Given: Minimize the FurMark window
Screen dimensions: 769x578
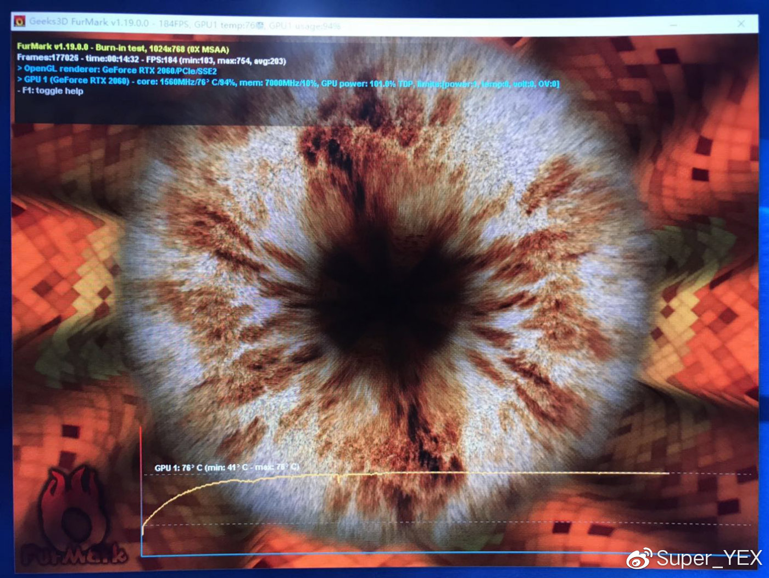Looking at the screenshot, I should coord(673,25).
